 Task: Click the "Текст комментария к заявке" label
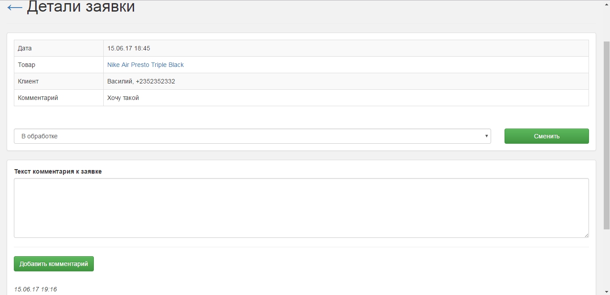click(x=58, y=171)
